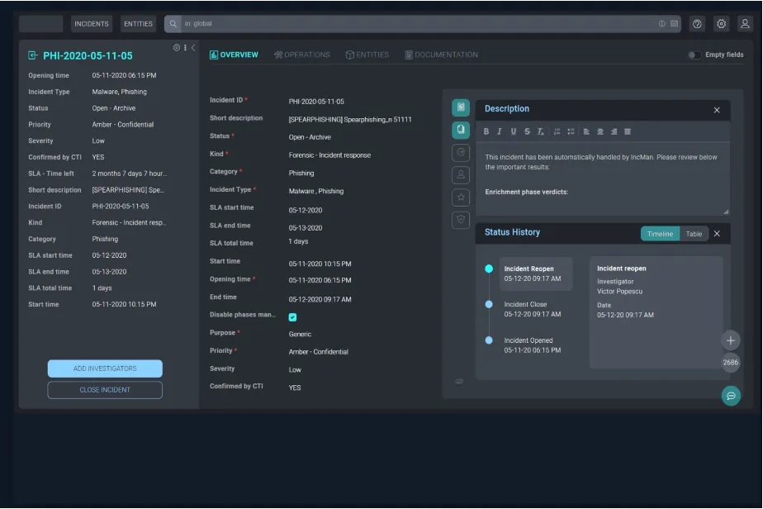Toggle the Empty fields switch
Image resolution: width=763 pixels, height=509 pixels.
(694, 55)
